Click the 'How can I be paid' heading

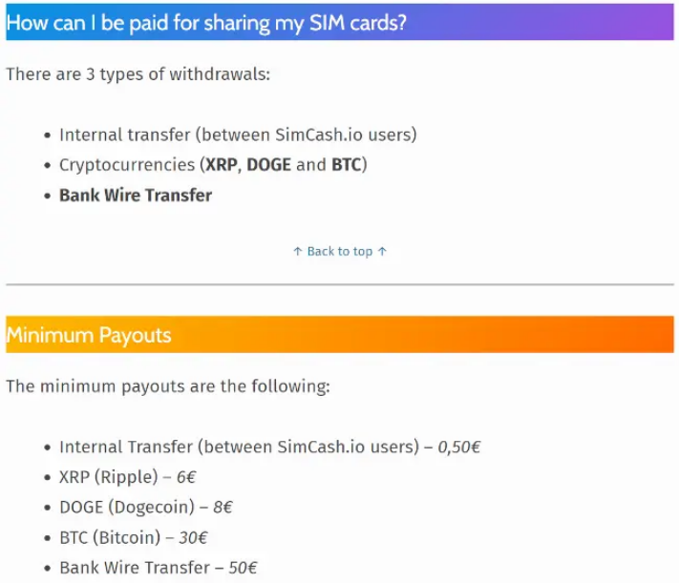pos(206,23)
